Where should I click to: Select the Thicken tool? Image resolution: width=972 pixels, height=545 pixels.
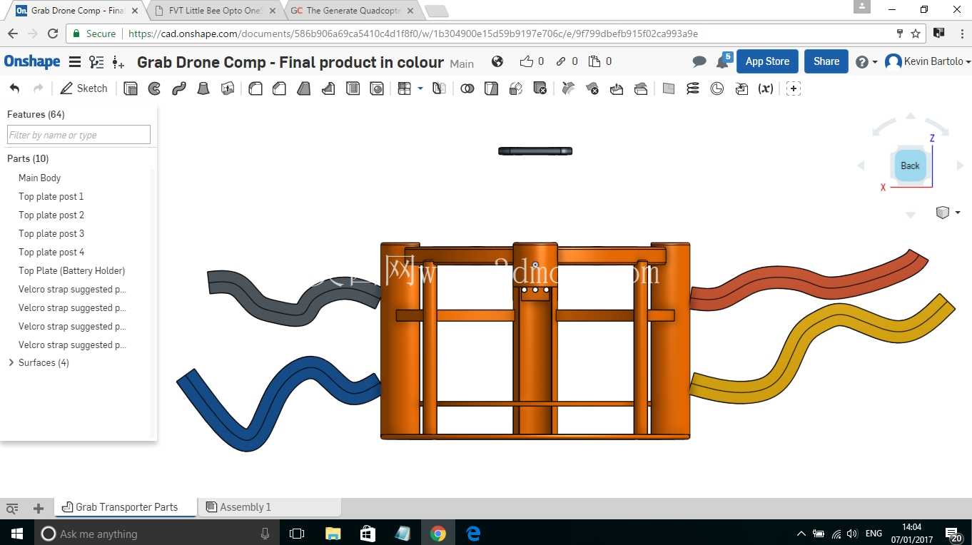point(228,88)
